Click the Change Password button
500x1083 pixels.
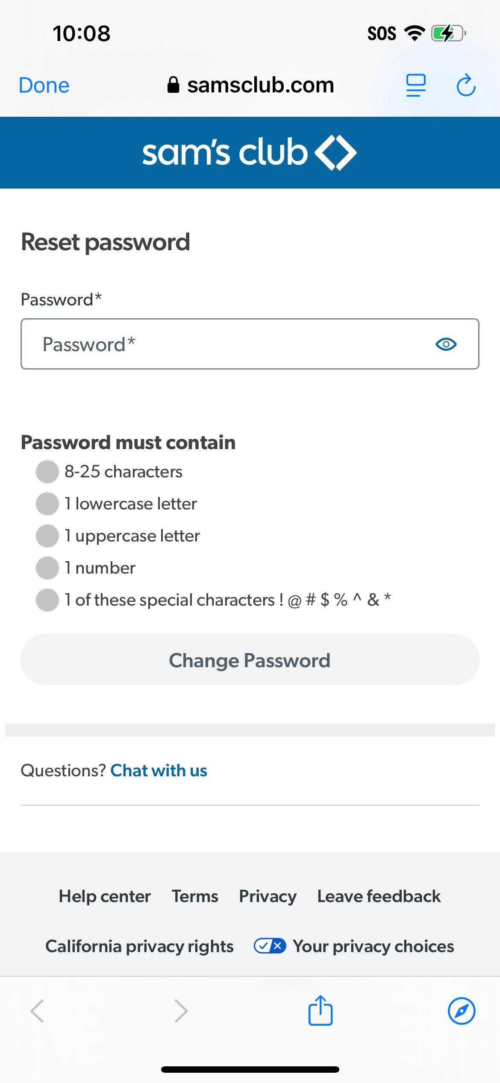tap(250, 660)
